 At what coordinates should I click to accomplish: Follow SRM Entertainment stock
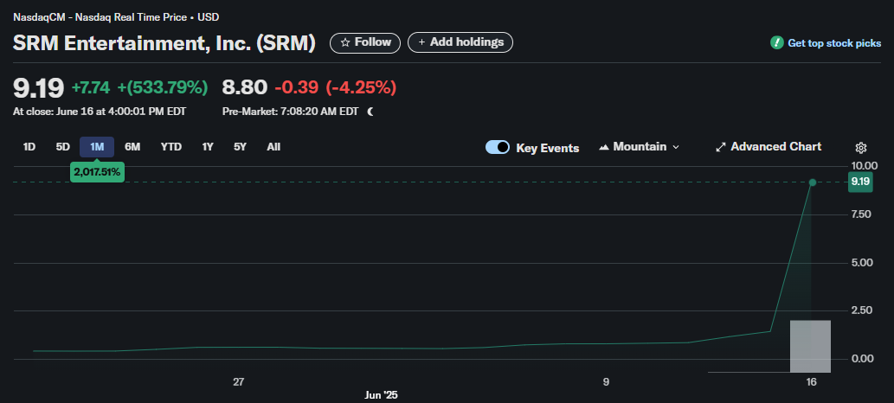(x=365, y=42)
